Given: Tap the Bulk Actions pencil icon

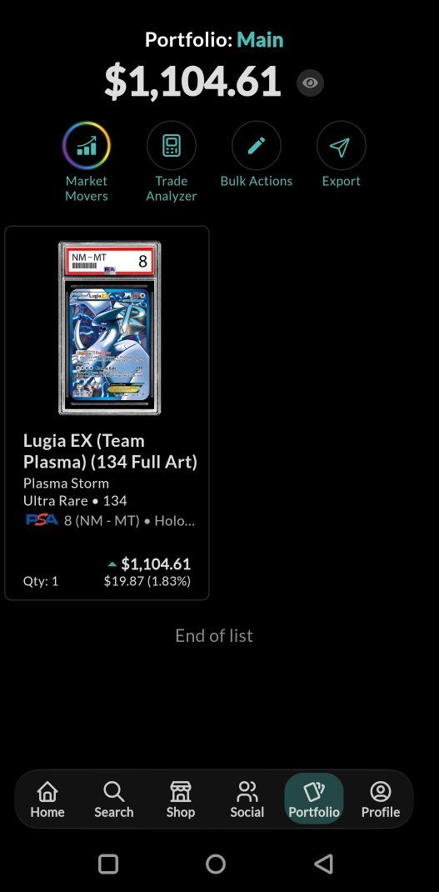Looking at the screenshot, I should click(257, 146).
